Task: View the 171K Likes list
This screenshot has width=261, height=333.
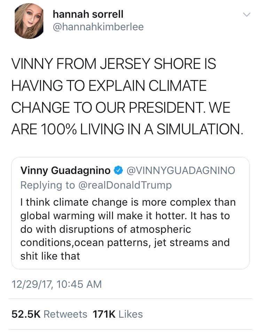Action: coord(118,314)
